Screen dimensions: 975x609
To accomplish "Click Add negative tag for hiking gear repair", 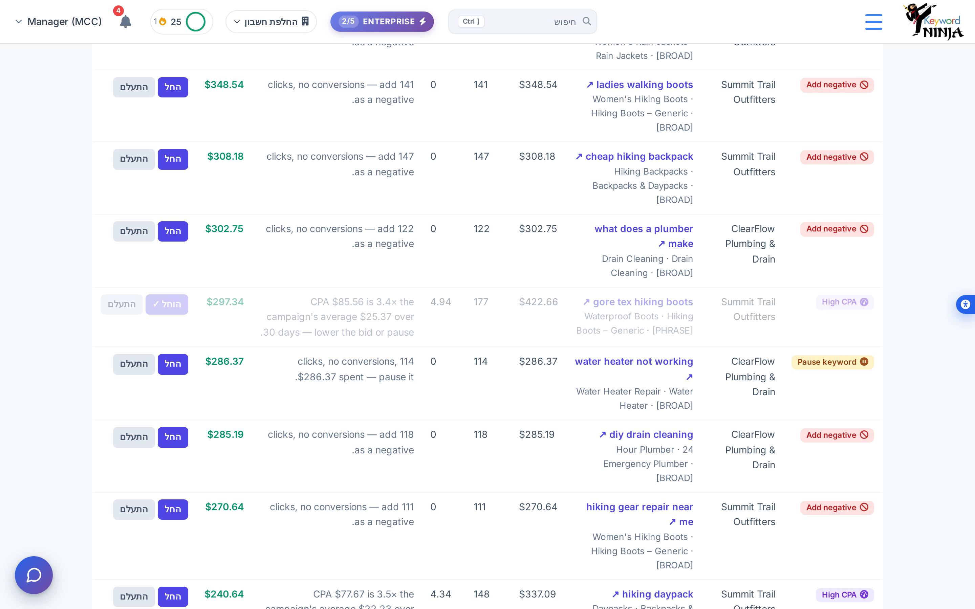I will click(837, 507).
